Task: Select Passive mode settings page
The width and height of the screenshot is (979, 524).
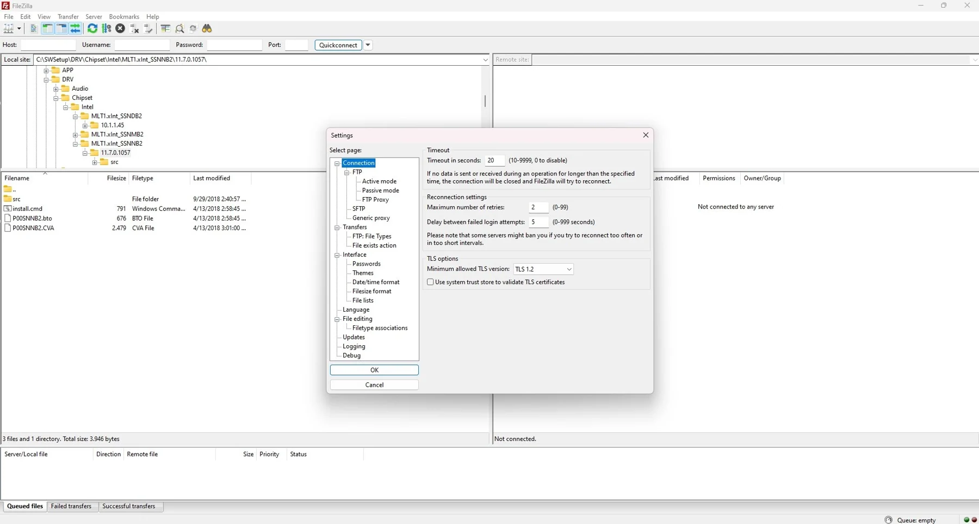Action: coord(381,191)
